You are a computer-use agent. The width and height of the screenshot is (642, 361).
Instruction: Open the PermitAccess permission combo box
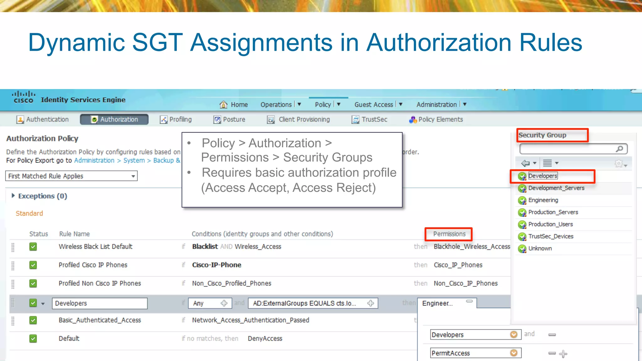click(475, 353)
